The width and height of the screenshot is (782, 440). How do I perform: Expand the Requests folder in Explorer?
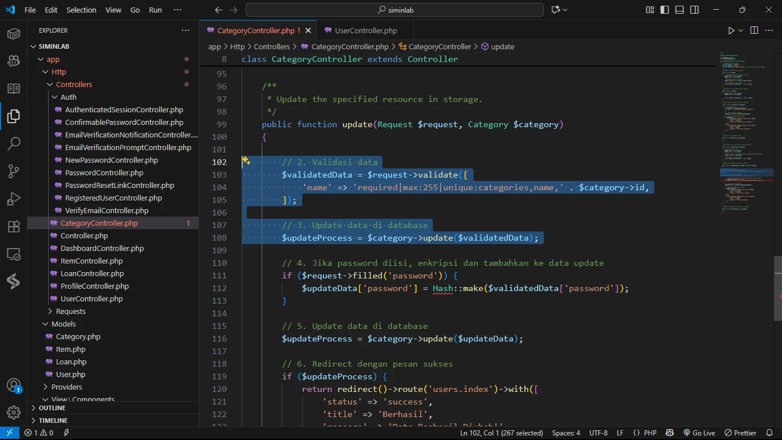(70, 311)
